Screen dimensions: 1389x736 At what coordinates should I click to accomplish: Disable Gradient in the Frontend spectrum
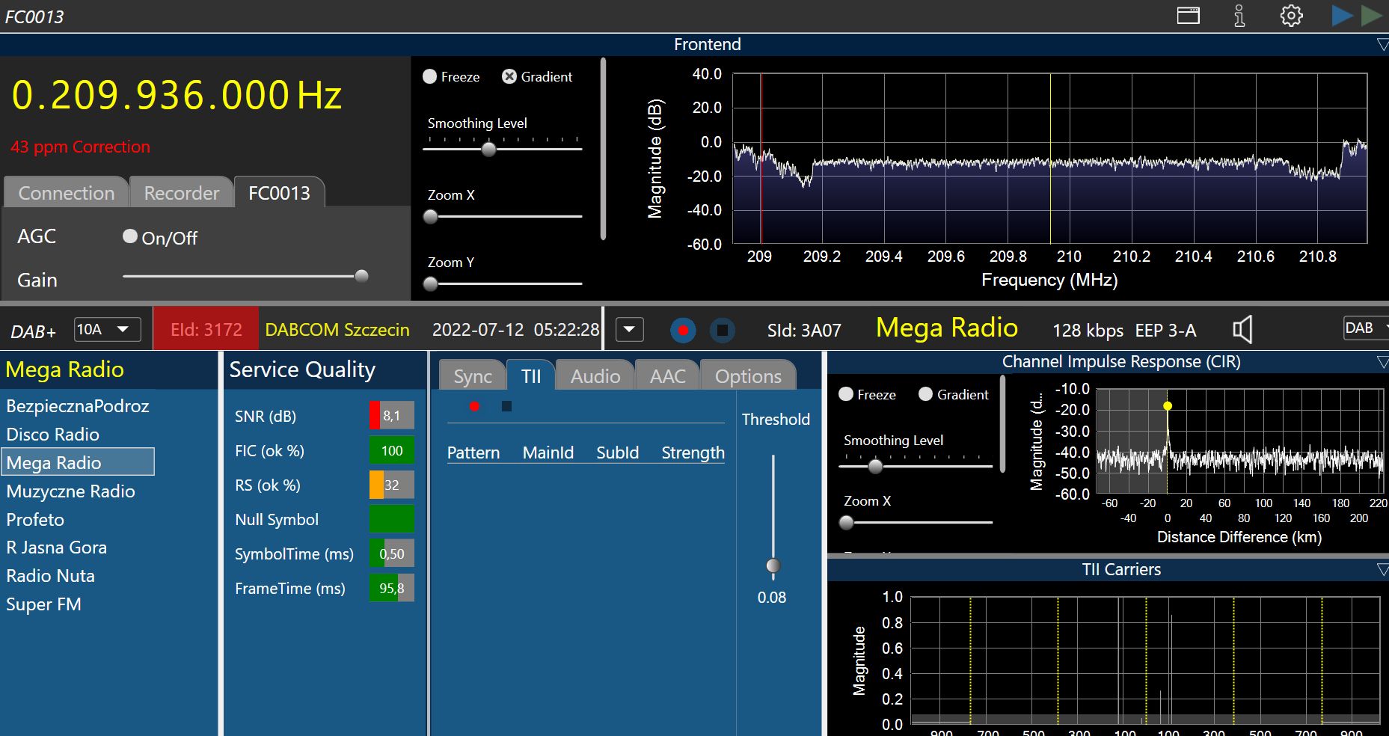tap(509, 76)
